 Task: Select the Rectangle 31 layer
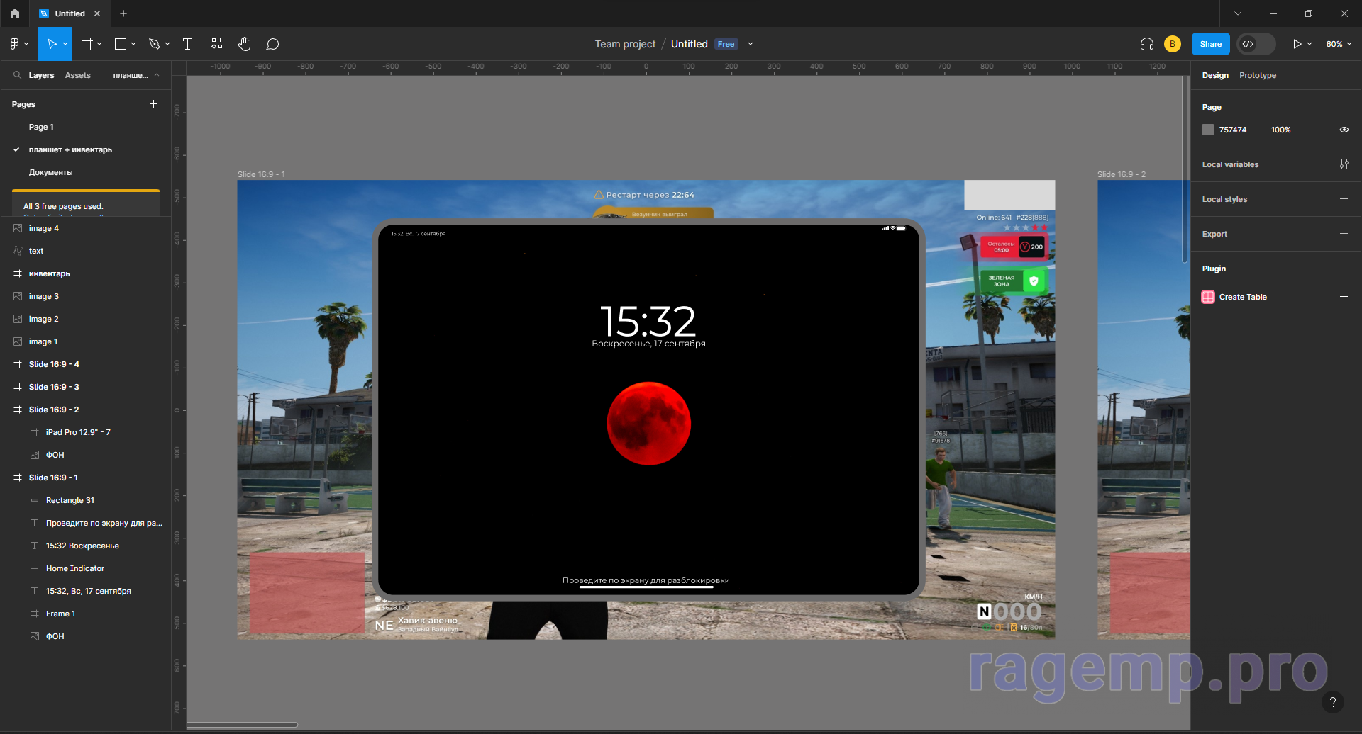click(85, 500)
